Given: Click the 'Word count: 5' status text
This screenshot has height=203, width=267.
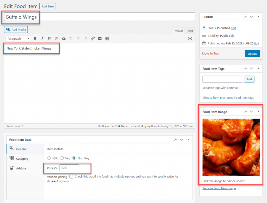Looking at the screenshot, I should [x=15, y=126].
